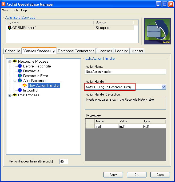Click the (null) cell under Type
The width and height of the screenshot is (175, 182).
point(154,126)
